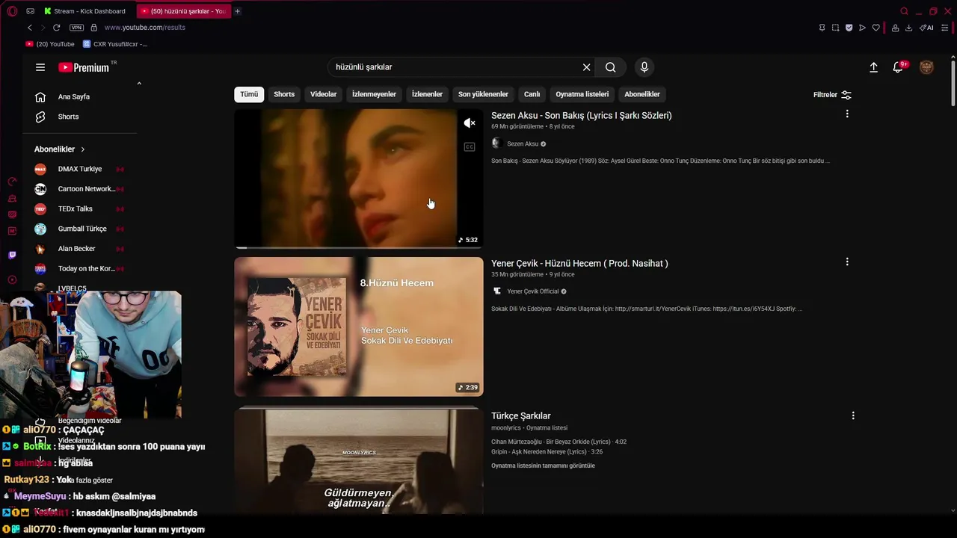Open the browser downloads icon
The height and width of the screenshot is (538, 957).
(908, 28)
